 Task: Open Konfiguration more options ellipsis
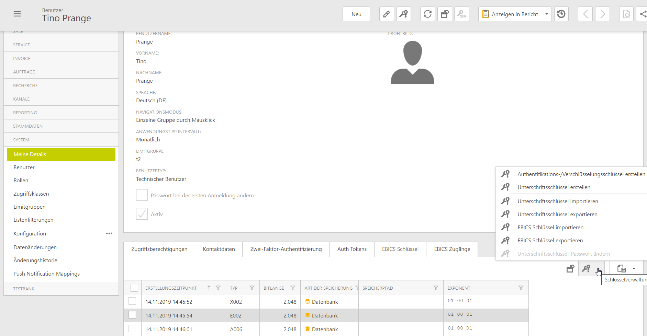coord(109,233)
